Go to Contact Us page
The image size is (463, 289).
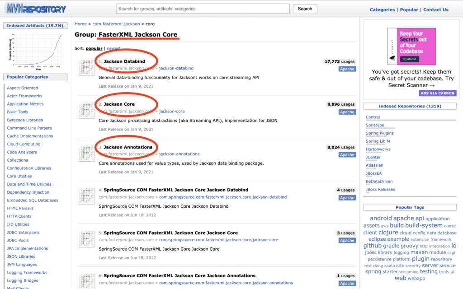click(435, 9)
